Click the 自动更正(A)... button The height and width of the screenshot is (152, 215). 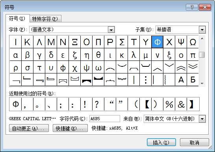[x=29, y=128]
